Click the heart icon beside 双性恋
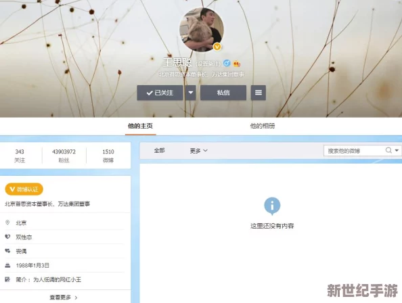The width and height of the screenshot is (402, 303). tap(7, 237)
